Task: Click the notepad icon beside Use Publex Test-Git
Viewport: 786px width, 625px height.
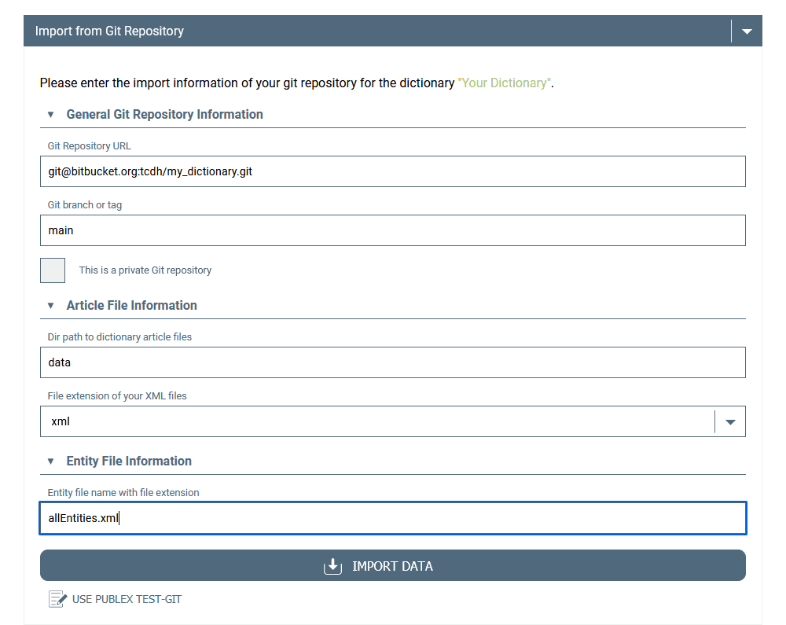Action: pyautogui.click(x=57, y=599)
